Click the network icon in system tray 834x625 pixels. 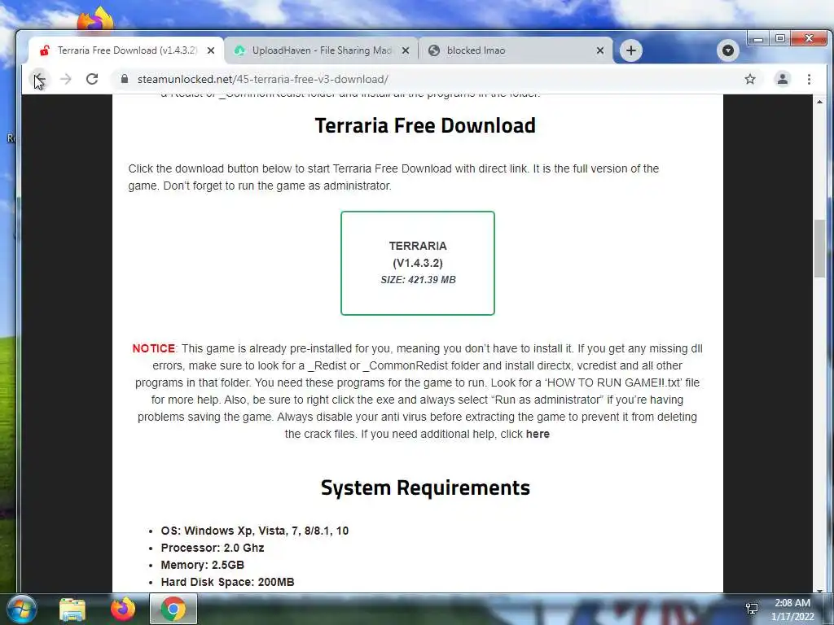752,609
